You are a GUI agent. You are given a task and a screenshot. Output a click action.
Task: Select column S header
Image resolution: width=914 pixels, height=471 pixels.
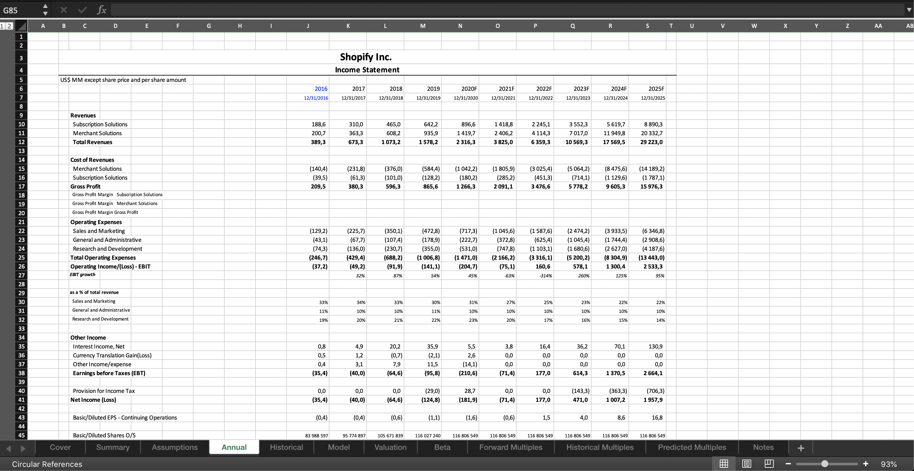pos(647,26)
